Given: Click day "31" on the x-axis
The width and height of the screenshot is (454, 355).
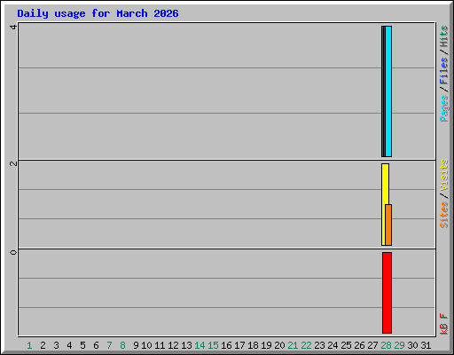Looking at the screenshot, I should pos(426,345).
